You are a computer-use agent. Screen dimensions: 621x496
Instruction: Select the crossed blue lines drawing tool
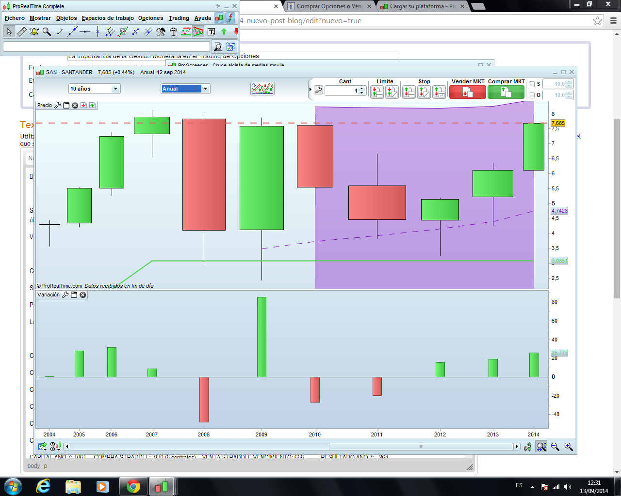[x=148, y=32]
